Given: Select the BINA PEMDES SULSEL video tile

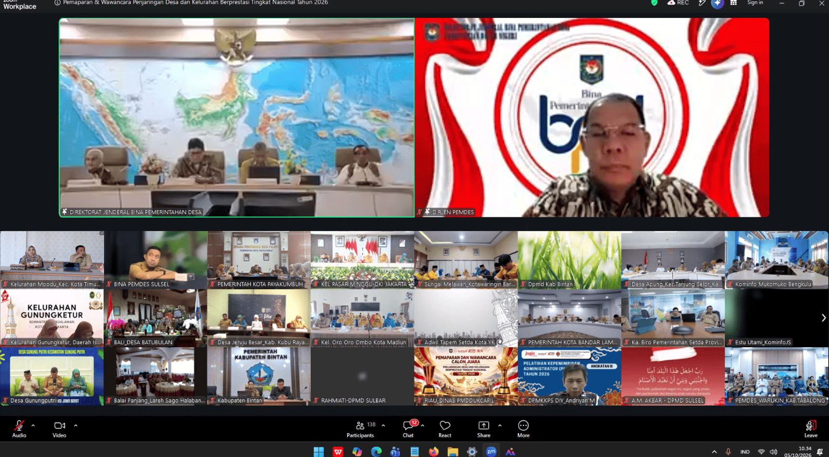Looking at the screenshot, I should pyautogui.click(x=156, y=260).
